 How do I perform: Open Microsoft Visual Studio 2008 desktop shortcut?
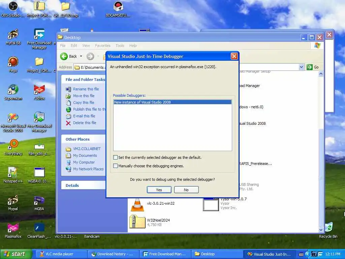13,122
